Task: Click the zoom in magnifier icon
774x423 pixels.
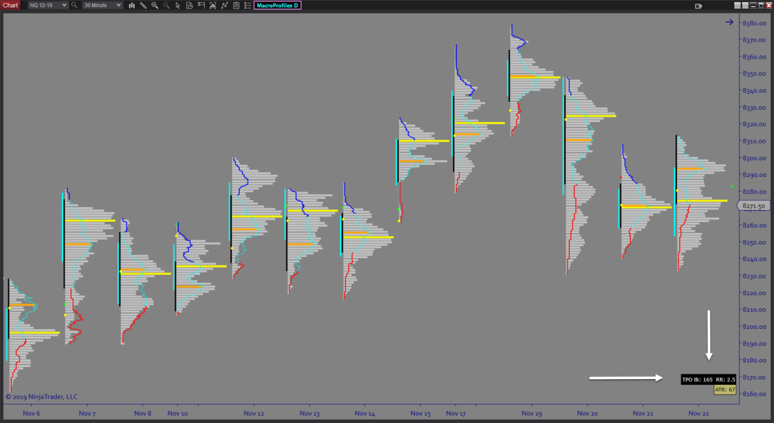Action: 155,5
